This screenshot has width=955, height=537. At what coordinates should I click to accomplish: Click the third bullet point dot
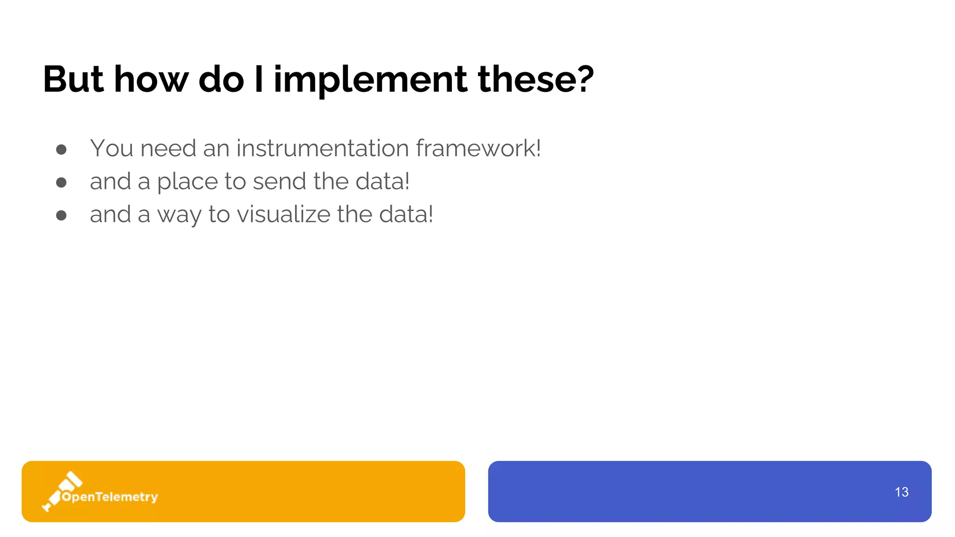(61, 215)
